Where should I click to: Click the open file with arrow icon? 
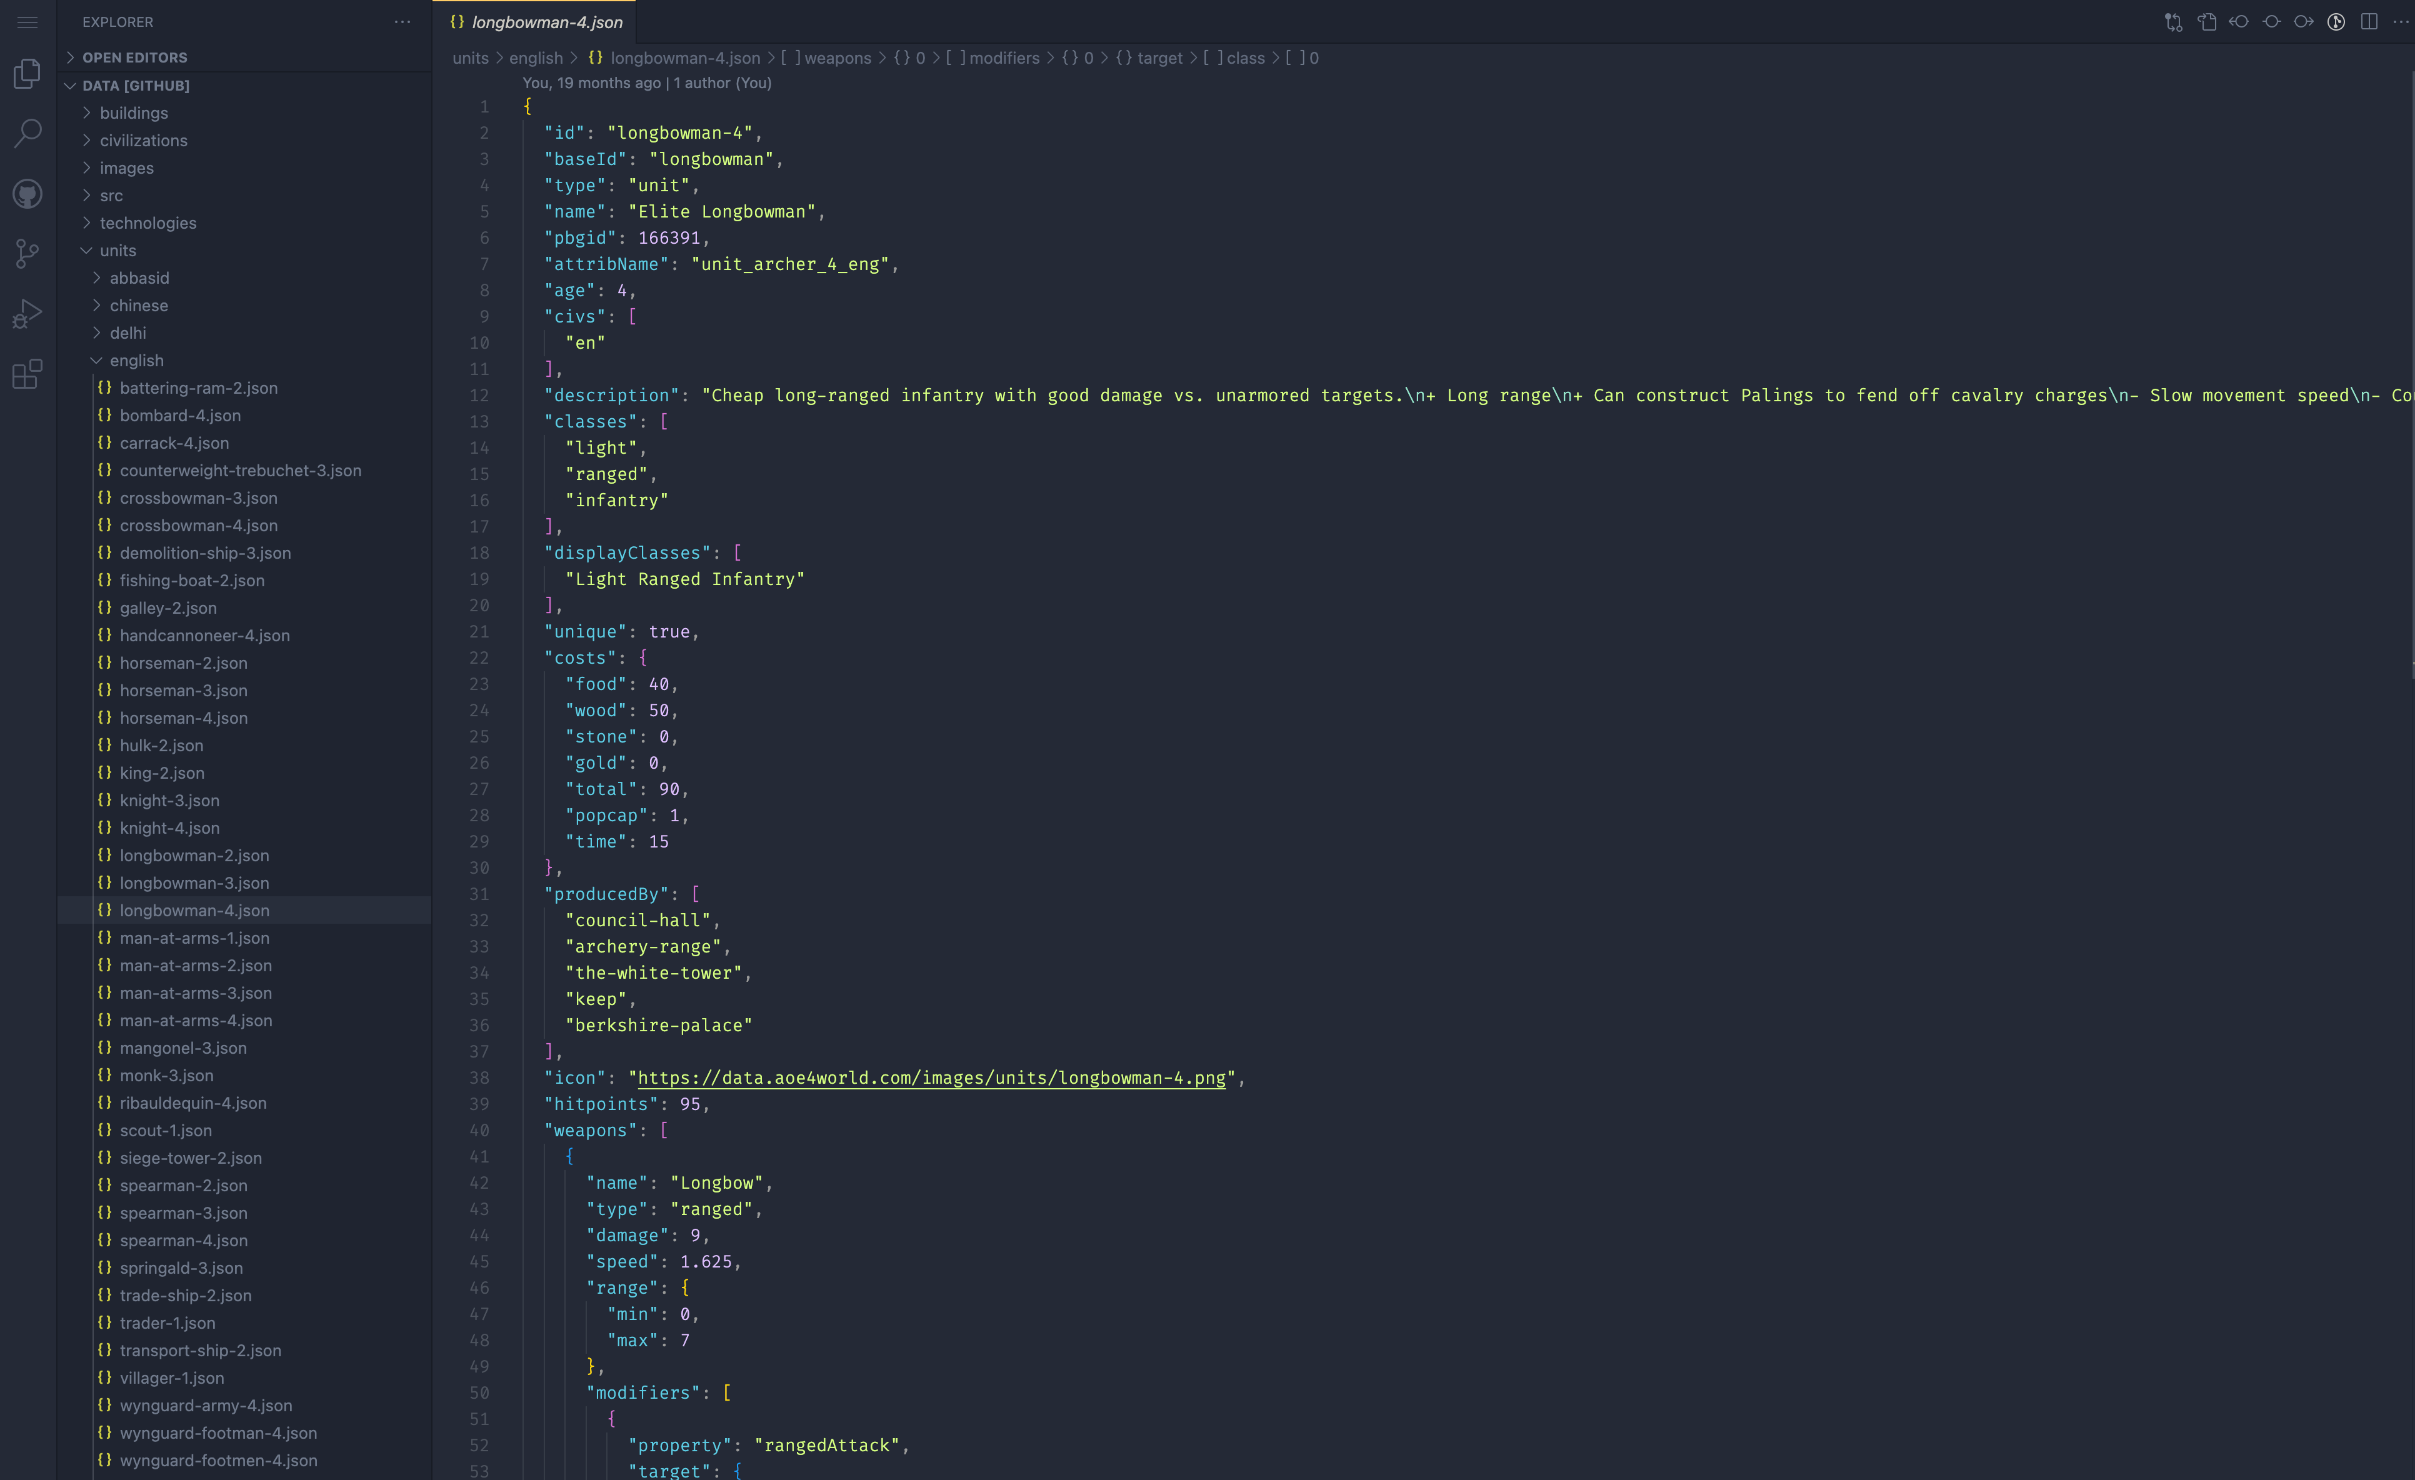pyautogui.click(x=2206, y=22)
